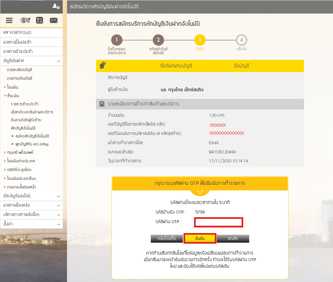The height and width of the screenshot is (282, 333).
Task: Select MY PORTFOLIO in the sidebar
Action: (x=31, y=32)
